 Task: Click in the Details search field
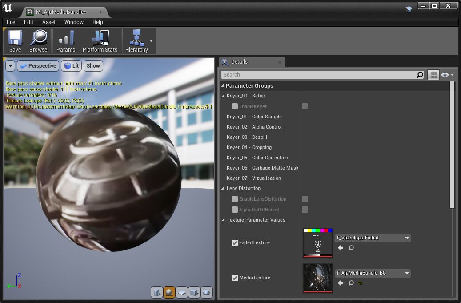click(x=320, y=74)
